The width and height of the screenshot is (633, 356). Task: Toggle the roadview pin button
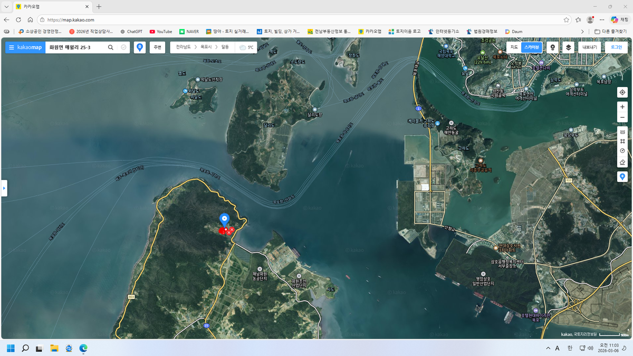click(553, 47)
